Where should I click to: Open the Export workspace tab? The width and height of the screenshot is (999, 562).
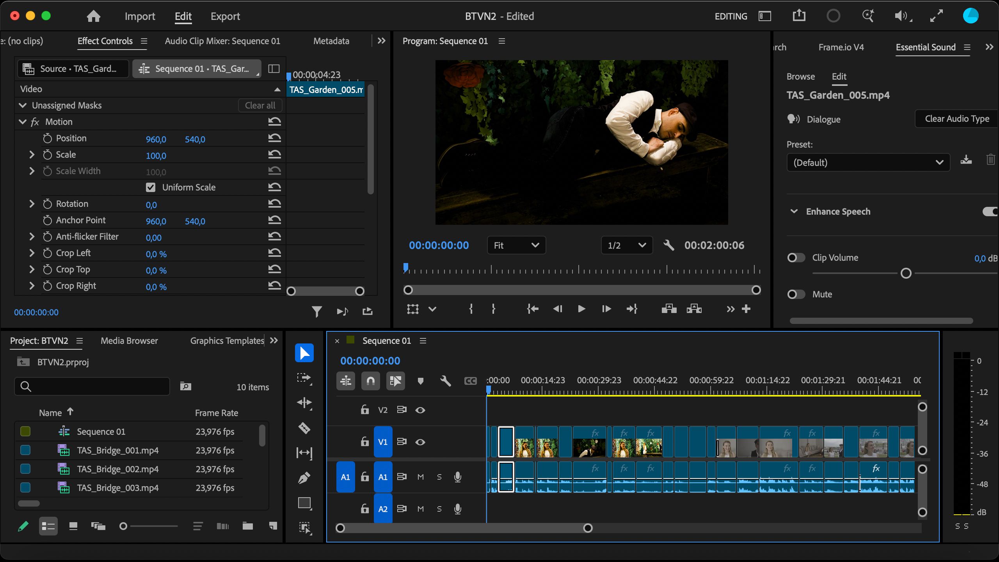[x=225, y=16]
